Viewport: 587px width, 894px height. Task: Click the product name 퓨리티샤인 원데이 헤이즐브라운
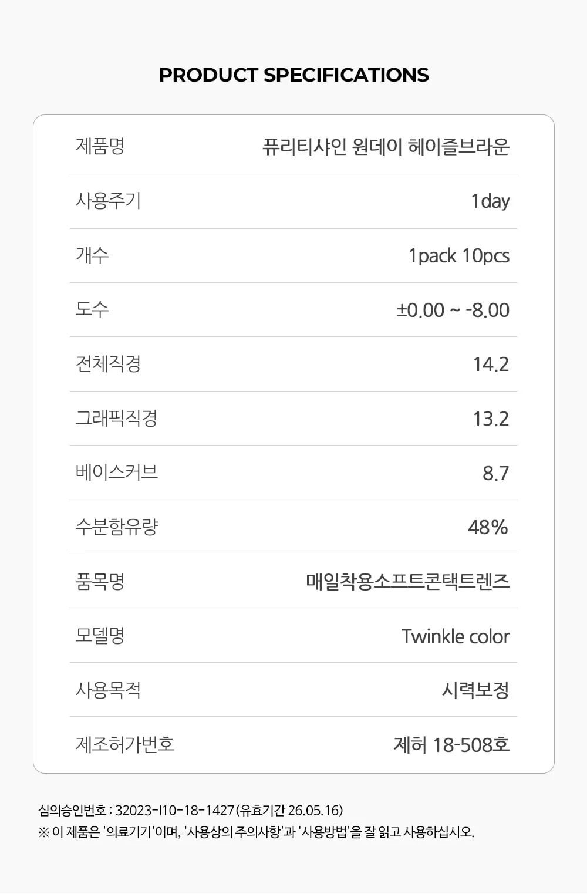pyautogui.click(x=386, y=146)
